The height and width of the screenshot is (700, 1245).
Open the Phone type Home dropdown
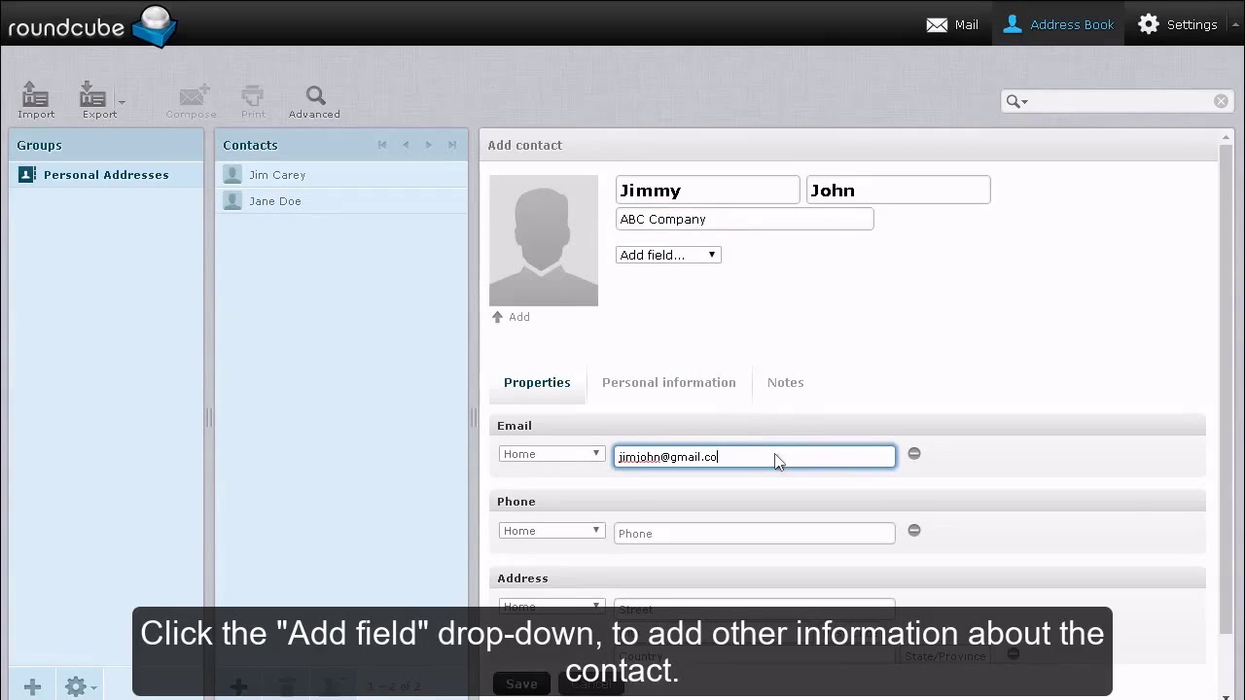551,531
